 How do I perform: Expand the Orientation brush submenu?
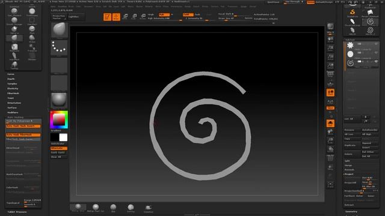click(14, 103)
